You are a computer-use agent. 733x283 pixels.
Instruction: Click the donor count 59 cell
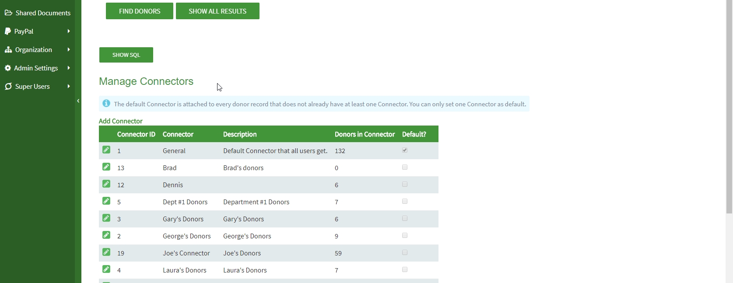click(x=338, y=253)
